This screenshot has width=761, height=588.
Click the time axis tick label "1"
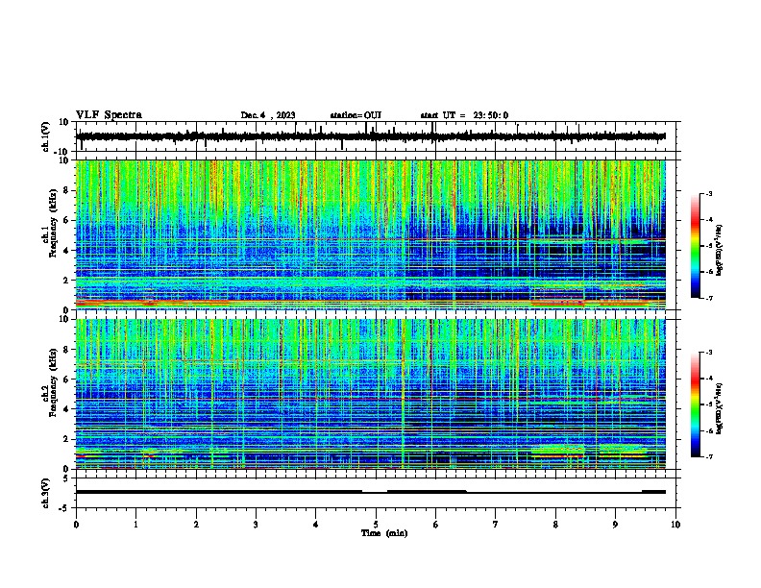[x=135, y=525]
